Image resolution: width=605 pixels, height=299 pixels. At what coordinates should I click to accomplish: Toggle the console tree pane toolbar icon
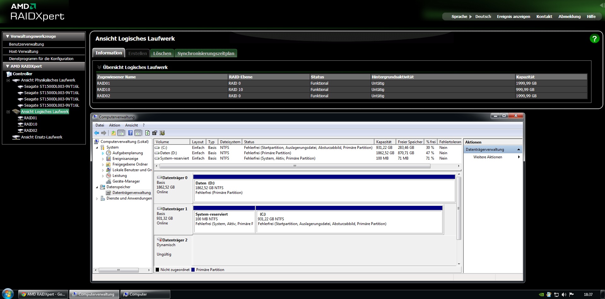[x=121, y=133]
